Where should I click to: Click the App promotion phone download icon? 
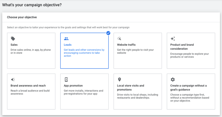point(66,79)
